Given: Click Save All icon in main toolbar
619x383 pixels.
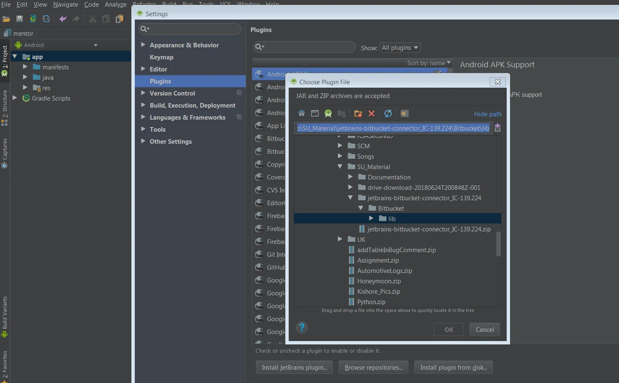Looking at the screenshot, I should [20, 19].
